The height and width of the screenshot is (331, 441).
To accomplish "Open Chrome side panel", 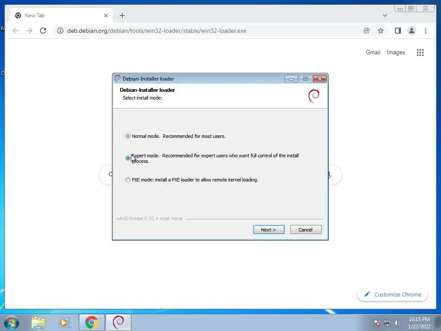I will pyautogui.click(x=398, y=31).
